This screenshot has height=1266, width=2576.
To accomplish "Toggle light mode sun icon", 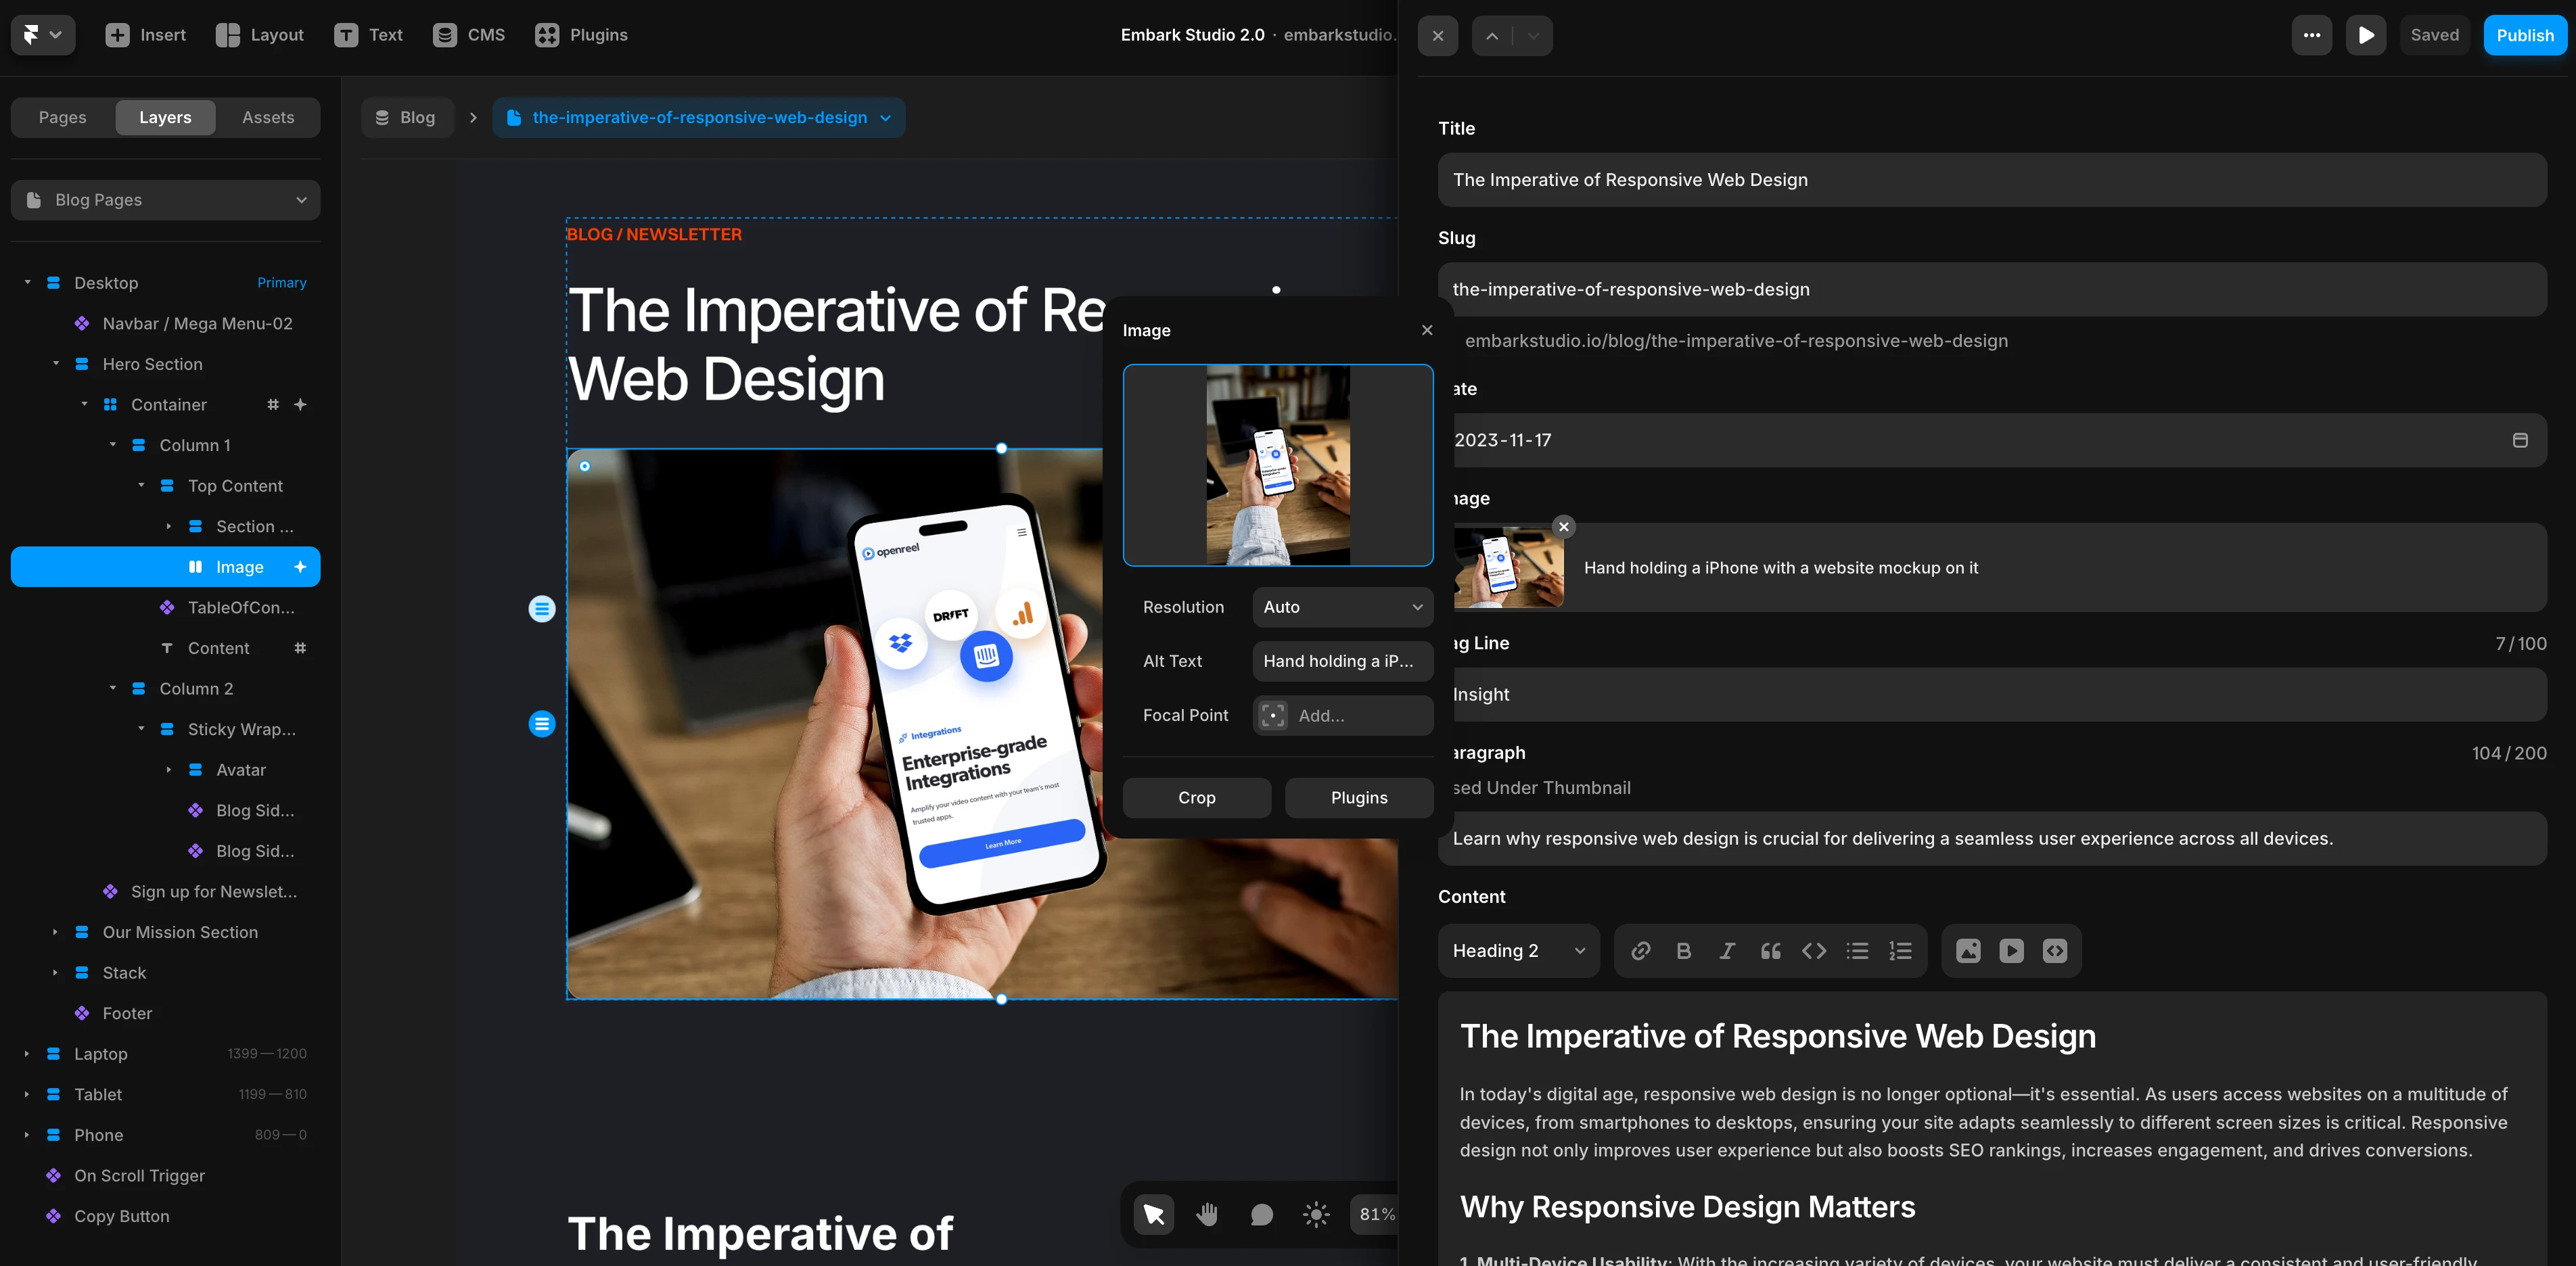I will coord(1316,1214).
